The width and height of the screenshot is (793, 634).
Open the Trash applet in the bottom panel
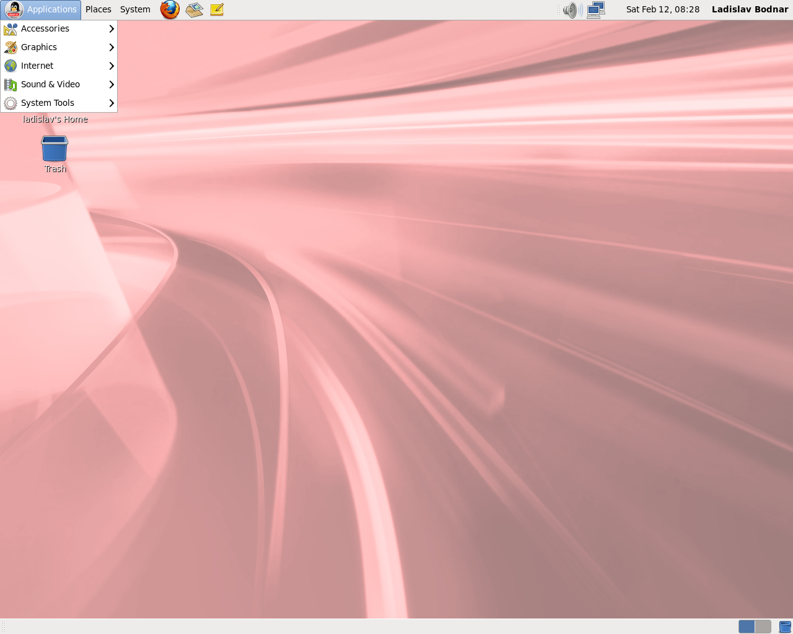click(x=785, y=627)
